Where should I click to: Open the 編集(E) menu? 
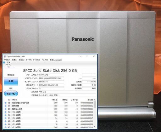14,60
